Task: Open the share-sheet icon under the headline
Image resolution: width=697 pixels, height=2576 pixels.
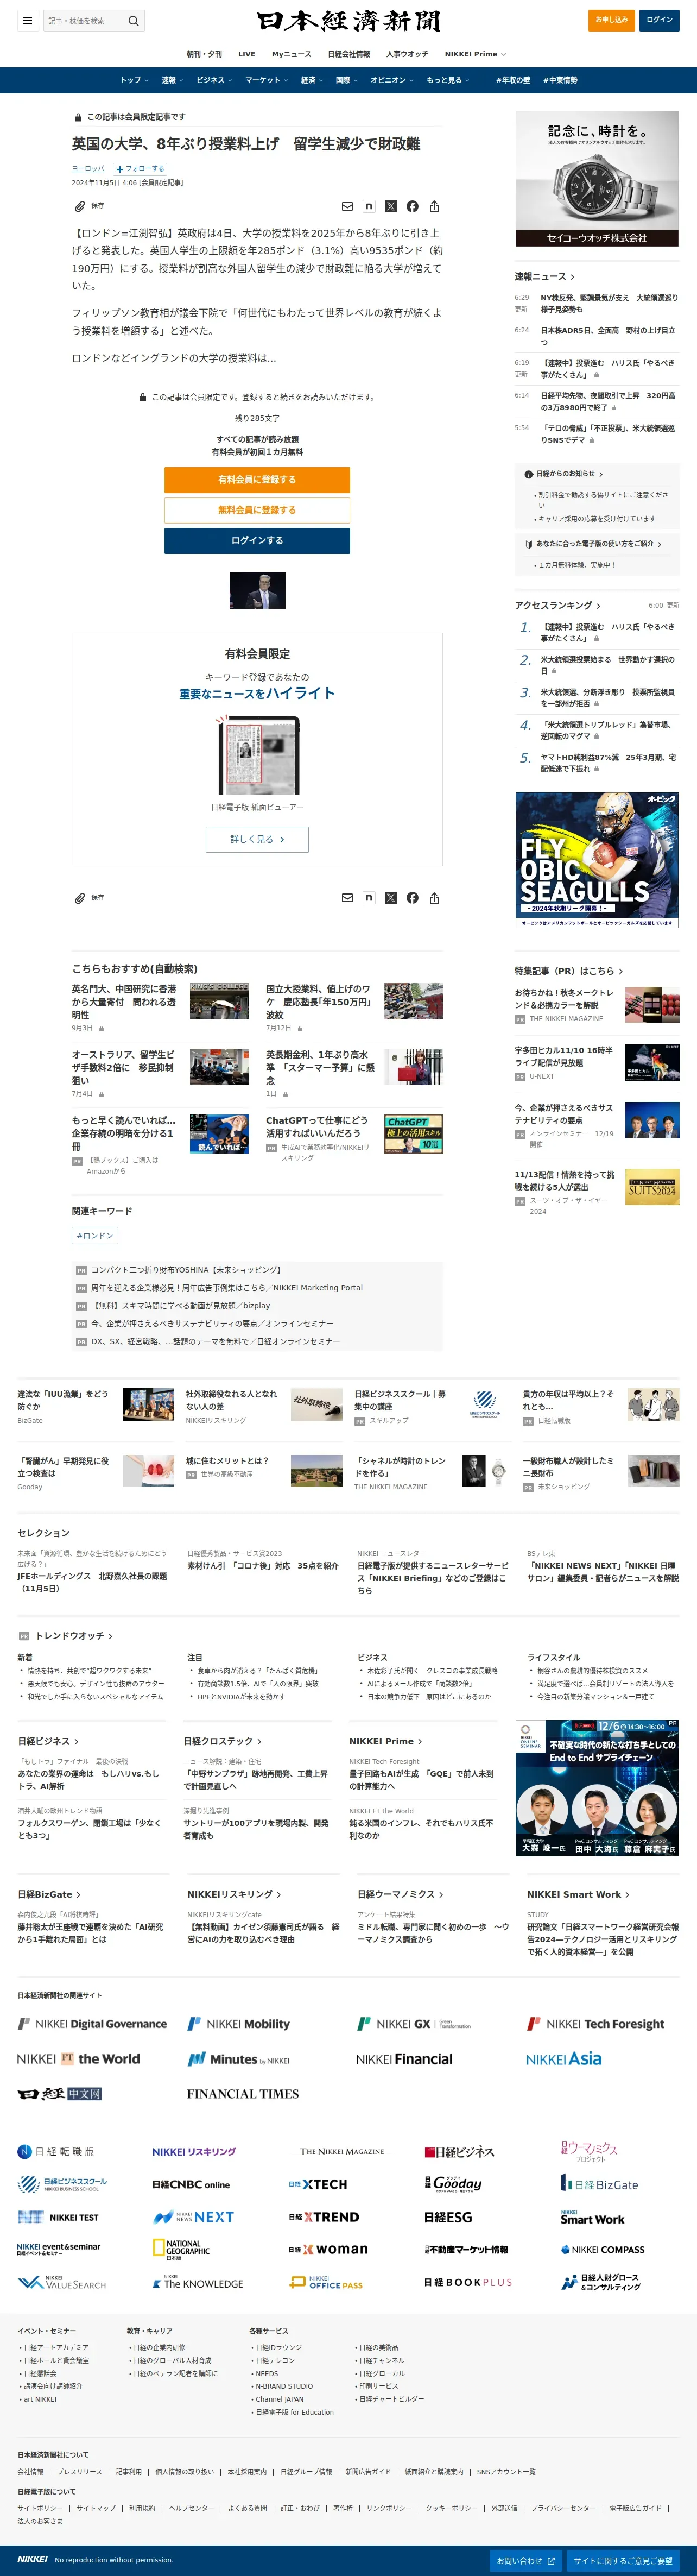Action: [434, 206]
